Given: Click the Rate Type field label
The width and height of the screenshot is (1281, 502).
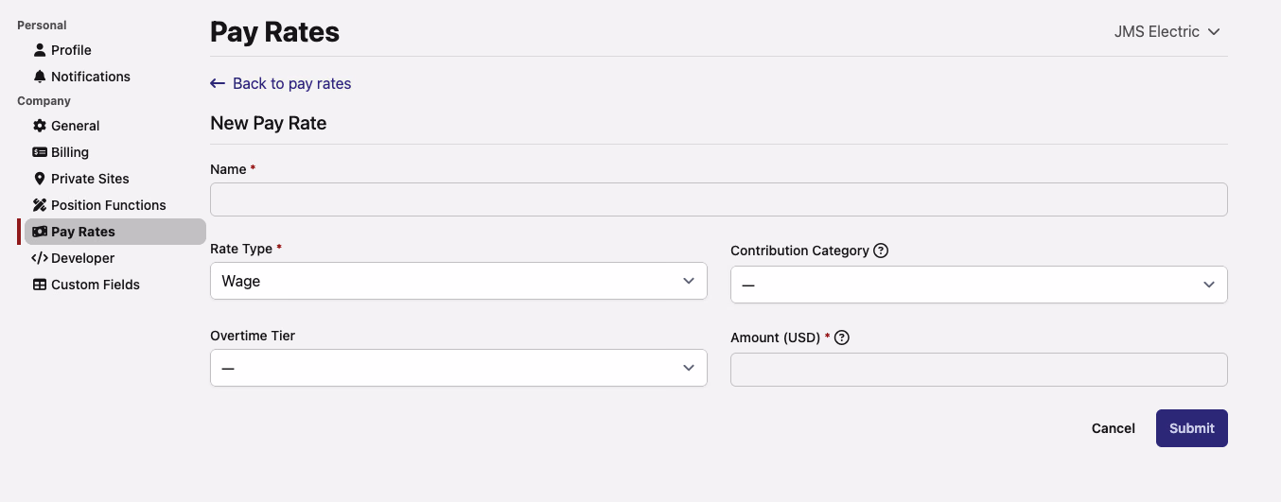Looking at the screenshot, I should (241, 249).
